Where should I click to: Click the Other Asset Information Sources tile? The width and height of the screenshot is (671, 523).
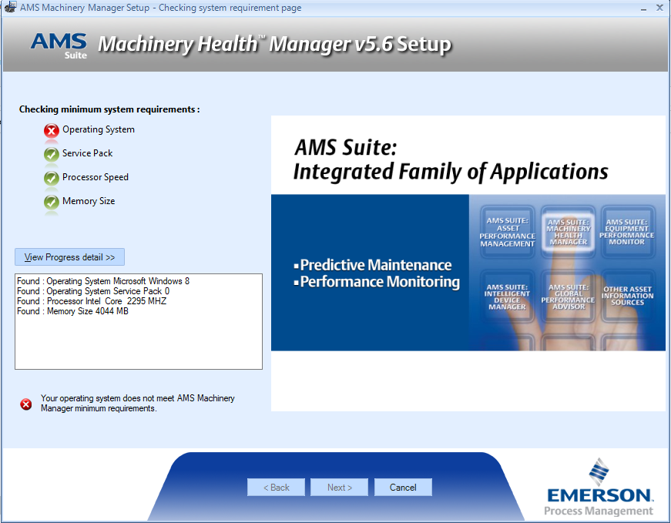(627, 297)
